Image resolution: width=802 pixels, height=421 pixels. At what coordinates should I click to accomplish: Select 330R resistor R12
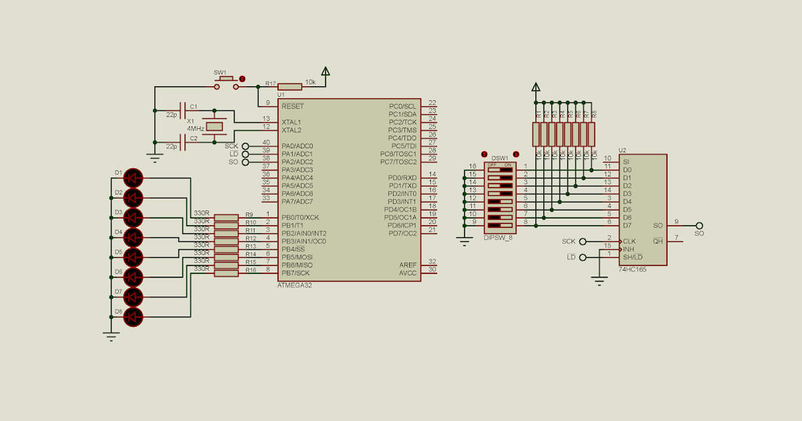(x=226, y=241)
